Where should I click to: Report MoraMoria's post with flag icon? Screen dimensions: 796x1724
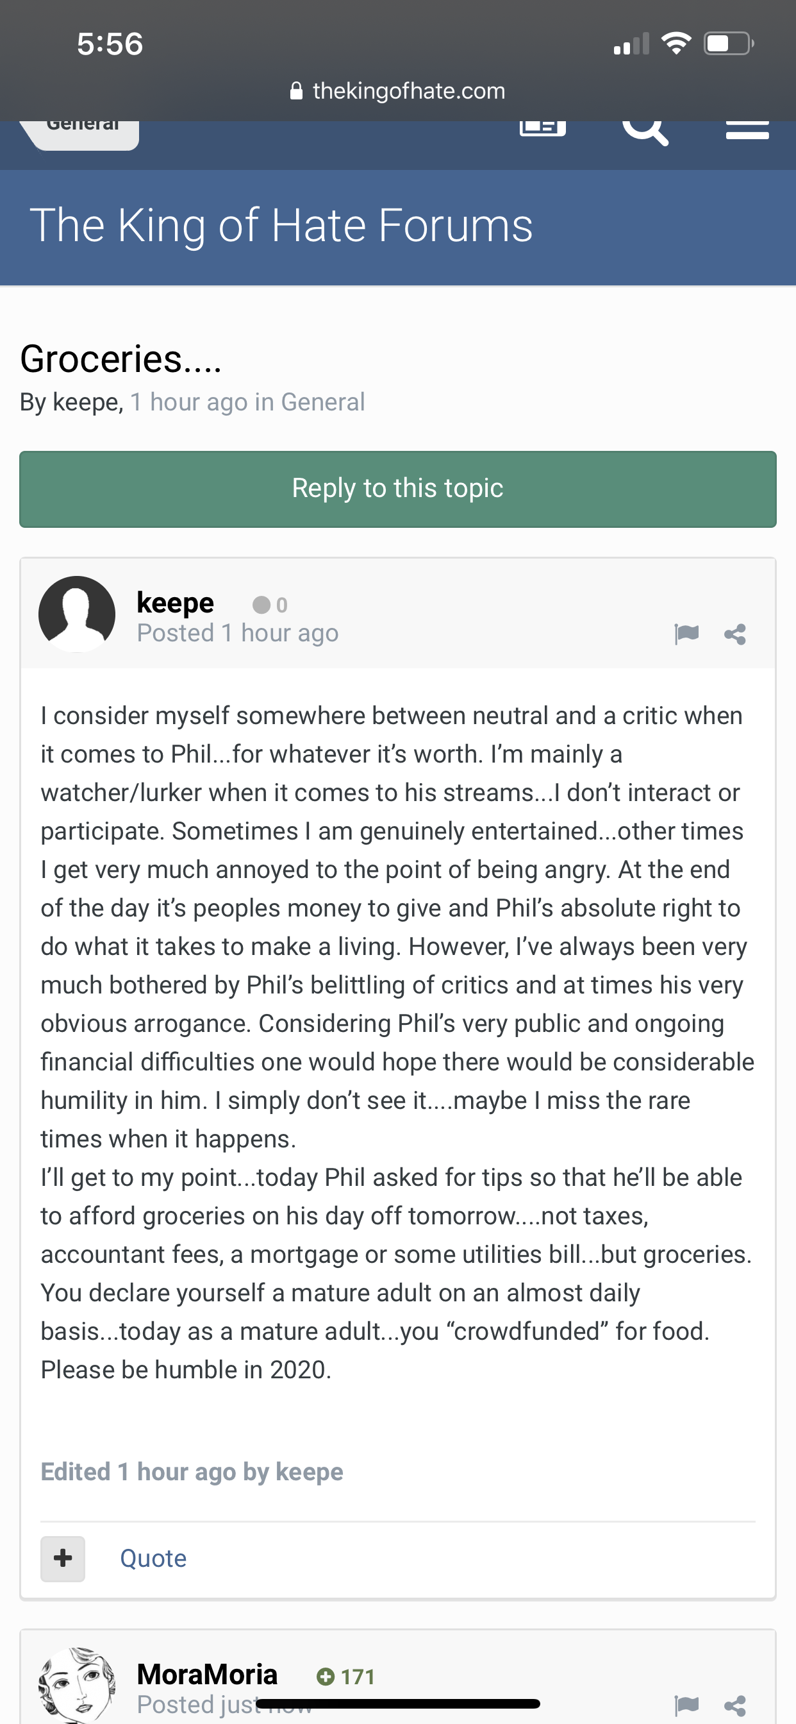pyautogui.click(x=686, y=1705)
